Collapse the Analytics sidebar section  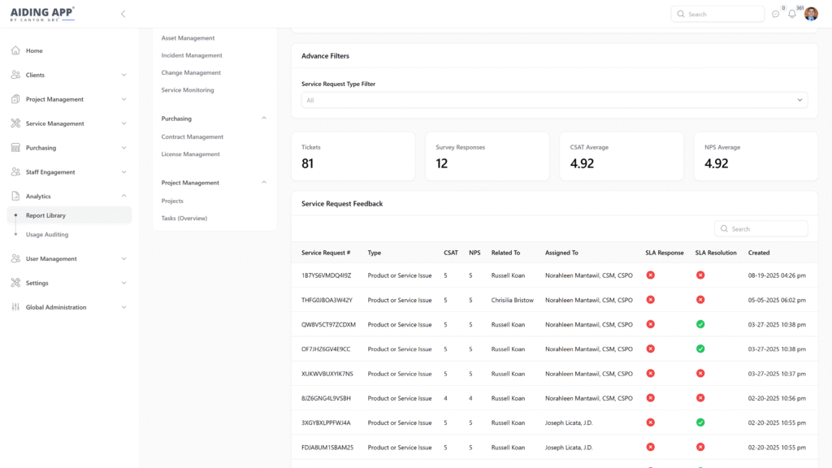[x=123, y=196]
